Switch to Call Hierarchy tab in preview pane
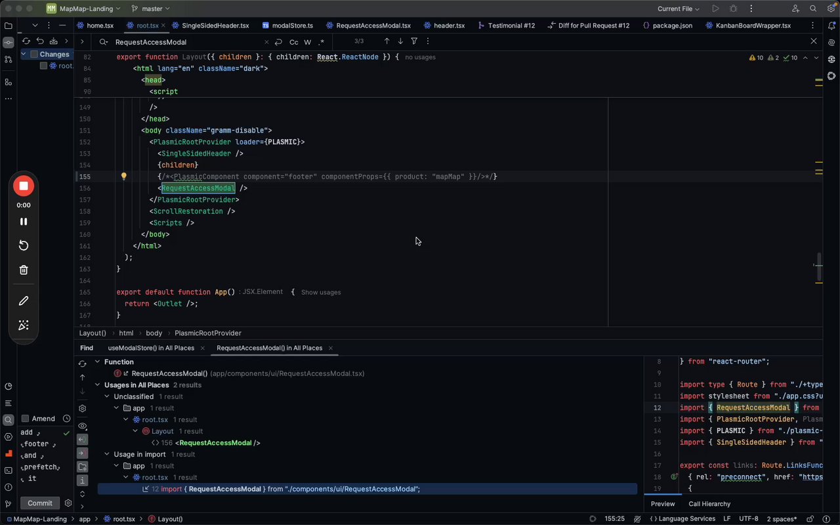The height and width of the screenshot is (525, 840). pyautogui.click(x=709, y=504)
